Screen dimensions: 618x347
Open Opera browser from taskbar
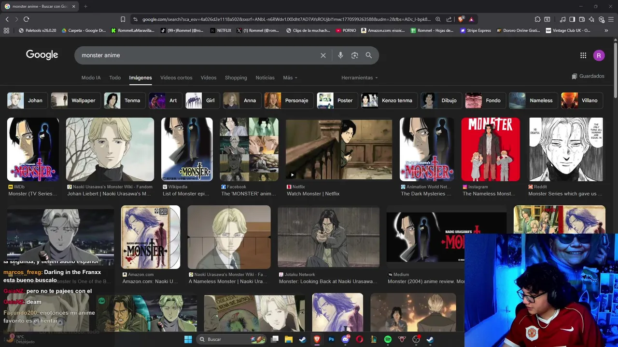pos(359,339)
